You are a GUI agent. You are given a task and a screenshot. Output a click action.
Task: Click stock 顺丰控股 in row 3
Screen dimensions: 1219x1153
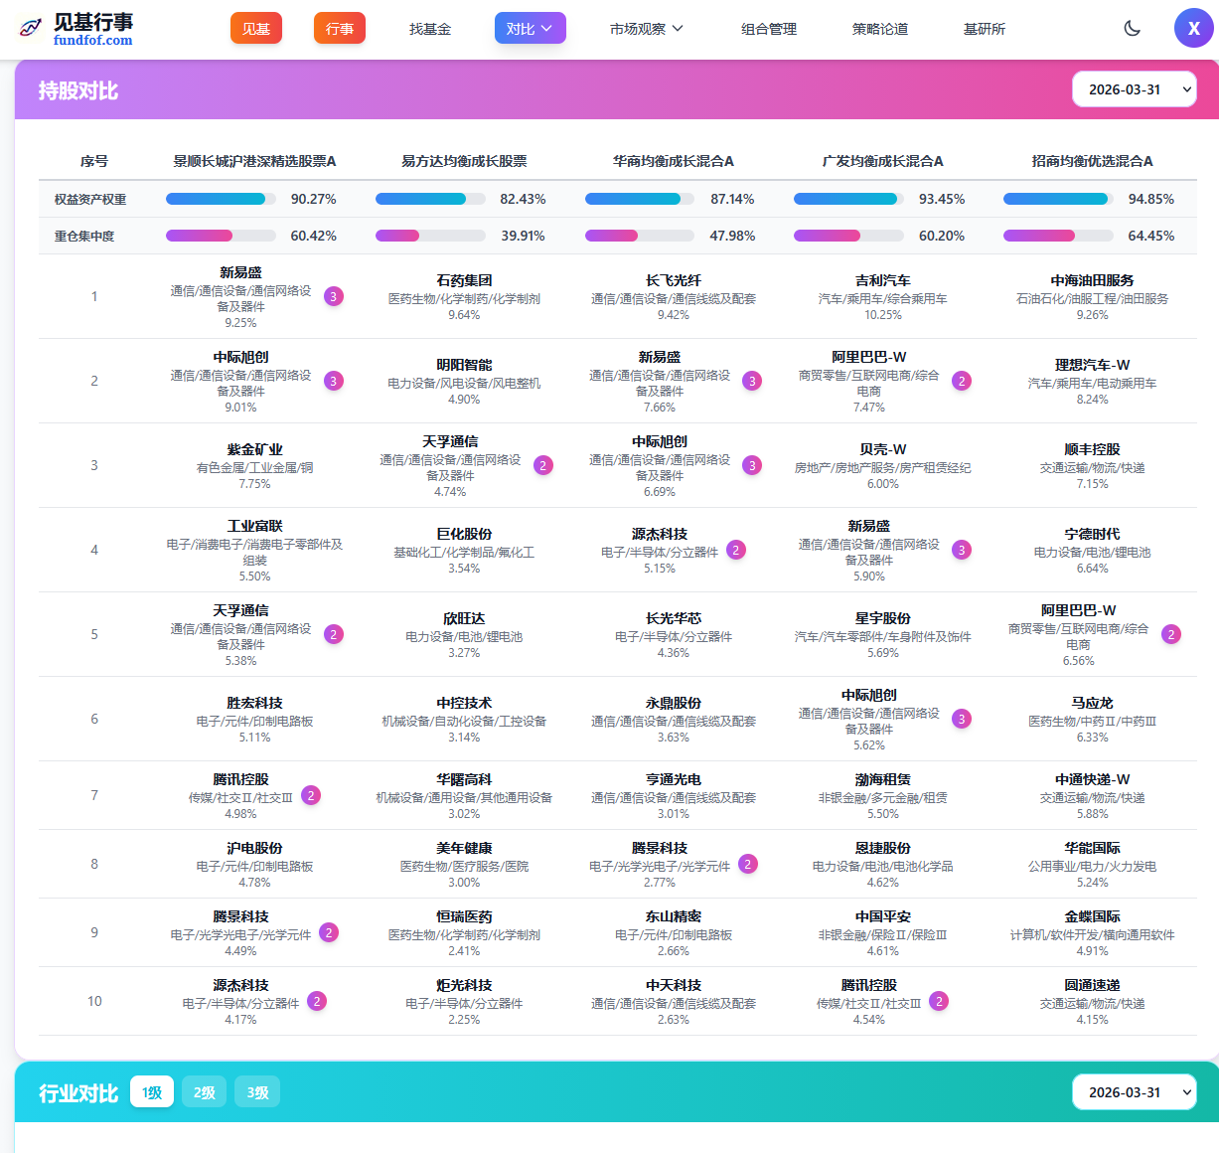tap(1093, 449)
